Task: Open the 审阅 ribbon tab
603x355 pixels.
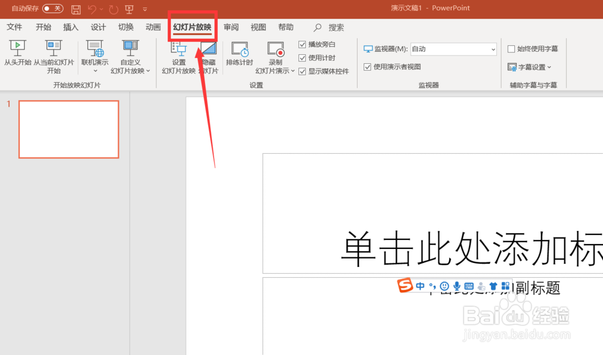Action: point(231,27)
